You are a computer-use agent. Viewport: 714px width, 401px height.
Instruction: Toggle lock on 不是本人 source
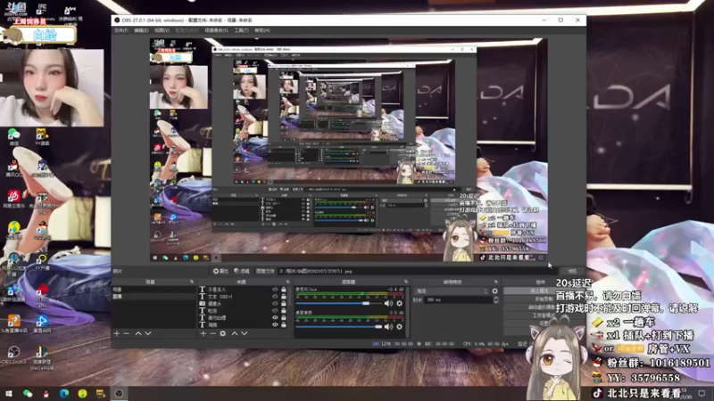(284, 290)
